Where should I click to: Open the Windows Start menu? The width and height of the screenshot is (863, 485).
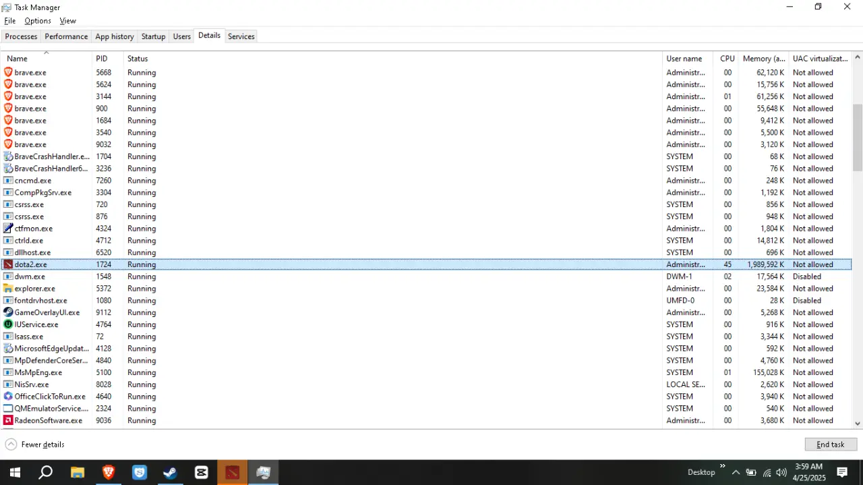[x=15, y=472]
